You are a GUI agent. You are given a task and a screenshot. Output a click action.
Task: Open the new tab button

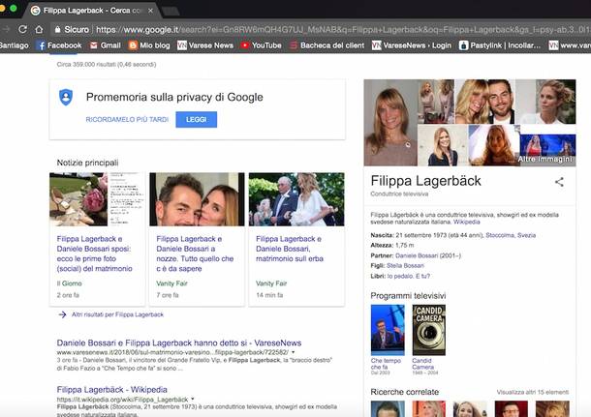click(x=171, y=11)
